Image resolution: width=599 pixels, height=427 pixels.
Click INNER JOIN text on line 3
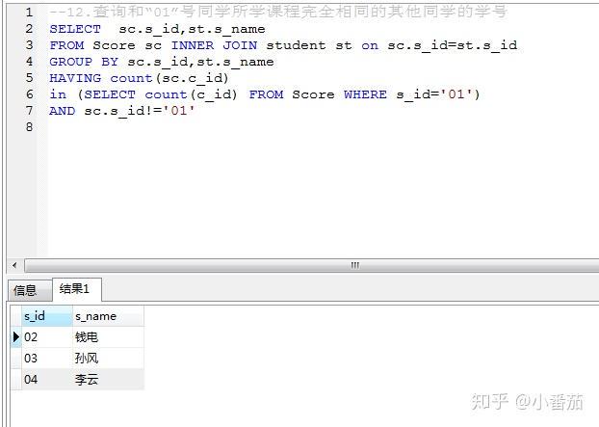tap(214, 45)
